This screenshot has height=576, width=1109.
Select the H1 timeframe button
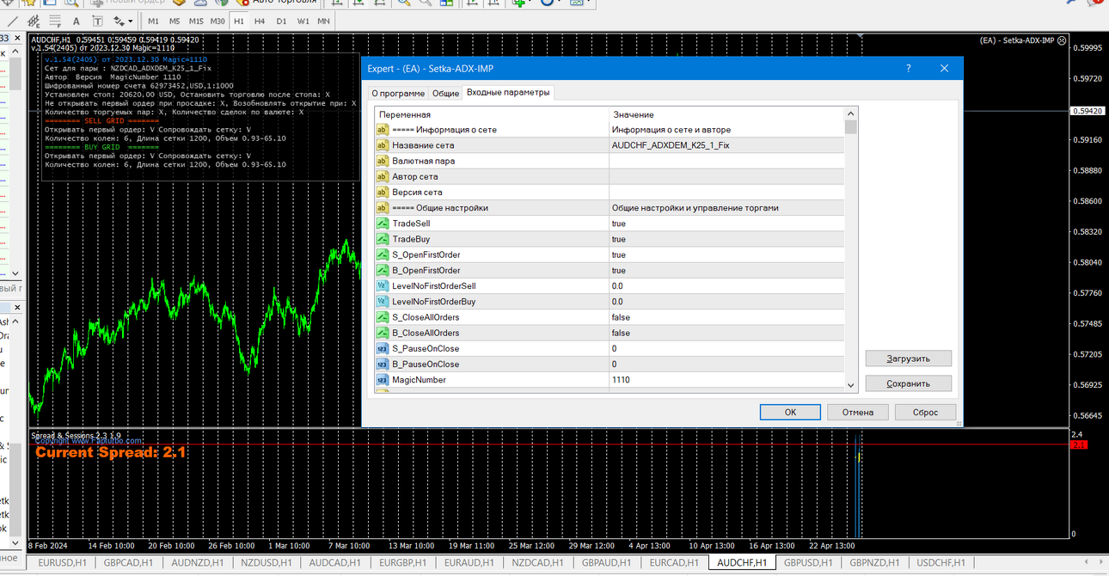pyautogui.click(x=239, y=21)
